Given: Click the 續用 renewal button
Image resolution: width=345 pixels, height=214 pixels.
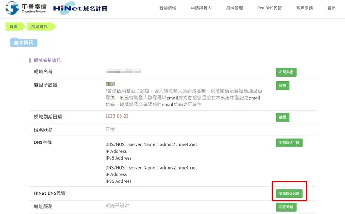Looking at the screenshot, I should point(283,117).
